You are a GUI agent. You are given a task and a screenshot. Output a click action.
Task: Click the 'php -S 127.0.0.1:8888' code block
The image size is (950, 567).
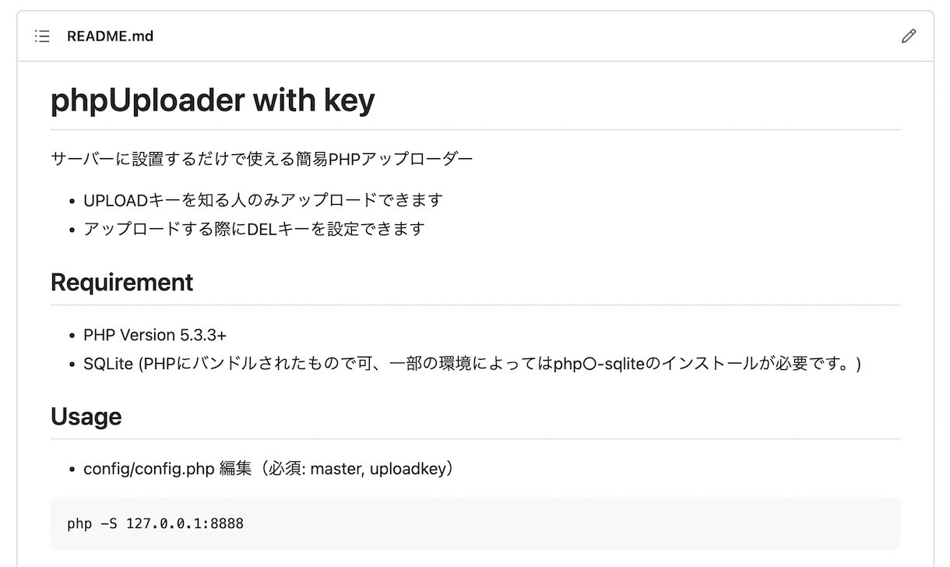click(x=475, y=523)
